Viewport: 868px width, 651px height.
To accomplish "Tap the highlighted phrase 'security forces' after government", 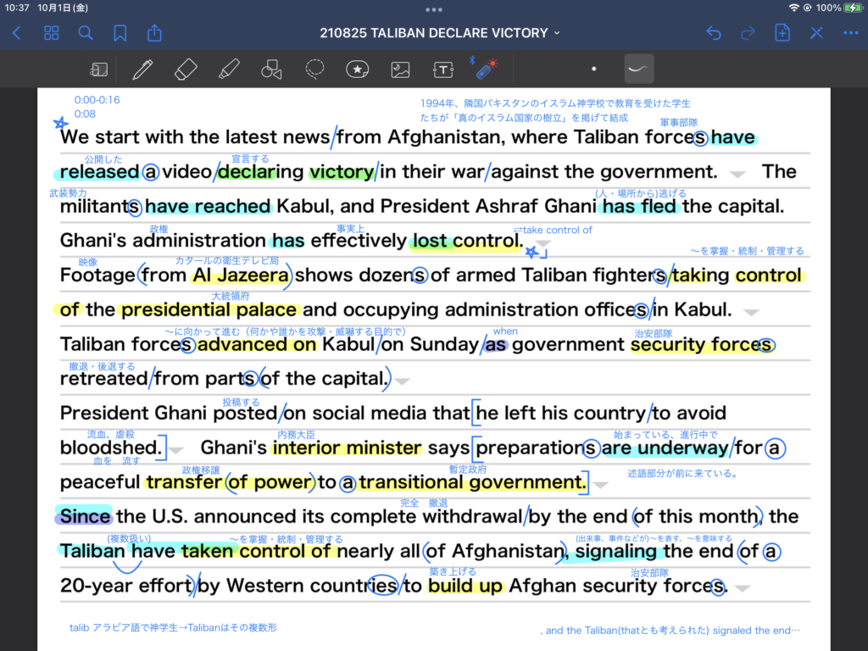I will pyautogui.click(x=702, y=344).
